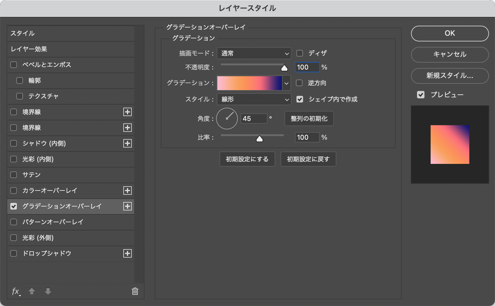
Task: Add another ドロップシャドウ with plus icon
Action: [x=128, y=253]
